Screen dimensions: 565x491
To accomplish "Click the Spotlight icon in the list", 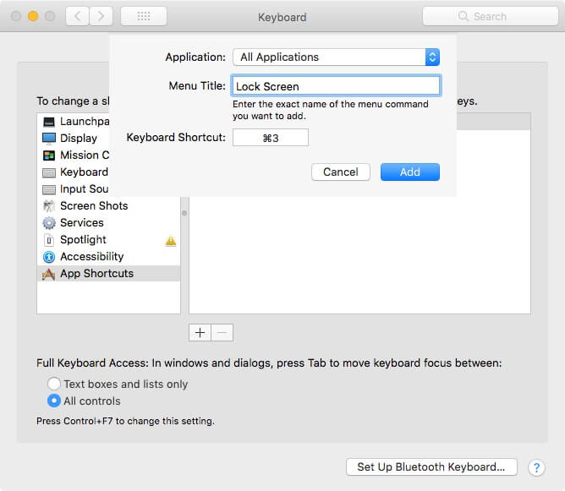I will 49,240.
